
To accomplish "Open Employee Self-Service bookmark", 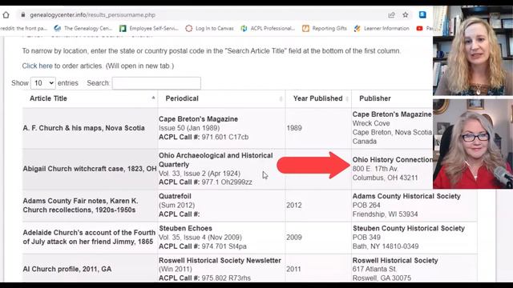I will 149,29.
